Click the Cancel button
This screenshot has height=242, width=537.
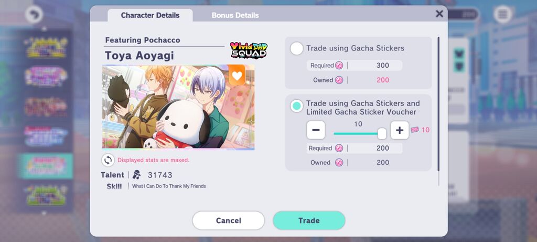(x=229, y=220)
